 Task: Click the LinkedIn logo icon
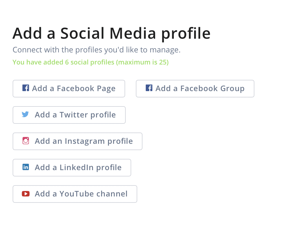tap(26, 167)
